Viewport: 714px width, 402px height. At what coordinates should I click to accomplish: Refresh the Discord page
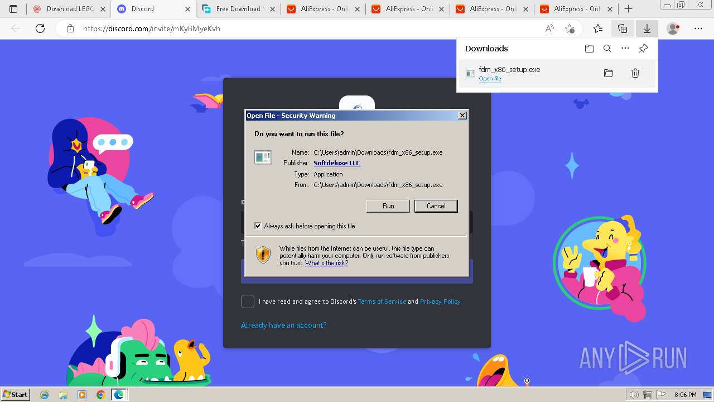click(40, 28)
